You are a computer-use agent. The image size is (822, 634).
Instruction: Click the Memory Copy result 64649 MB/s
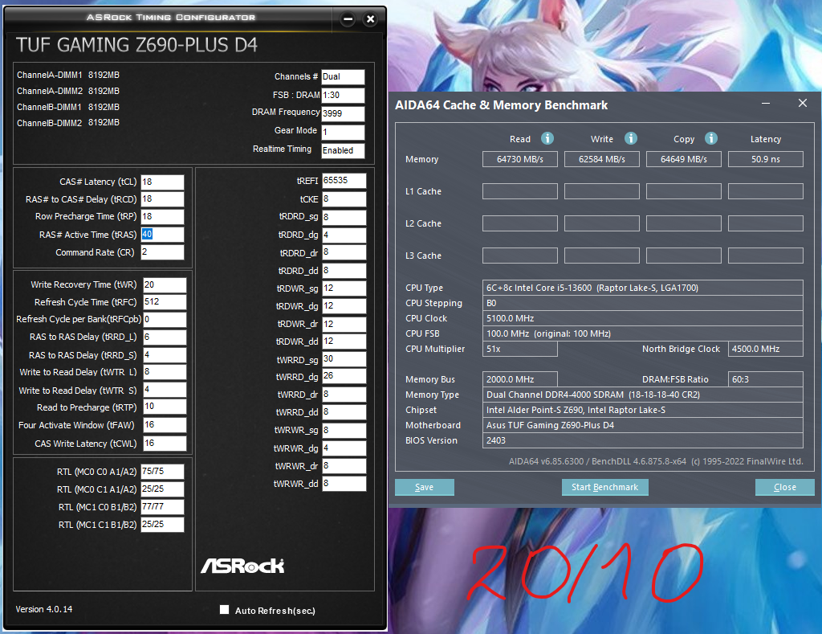tap(684, 159)
